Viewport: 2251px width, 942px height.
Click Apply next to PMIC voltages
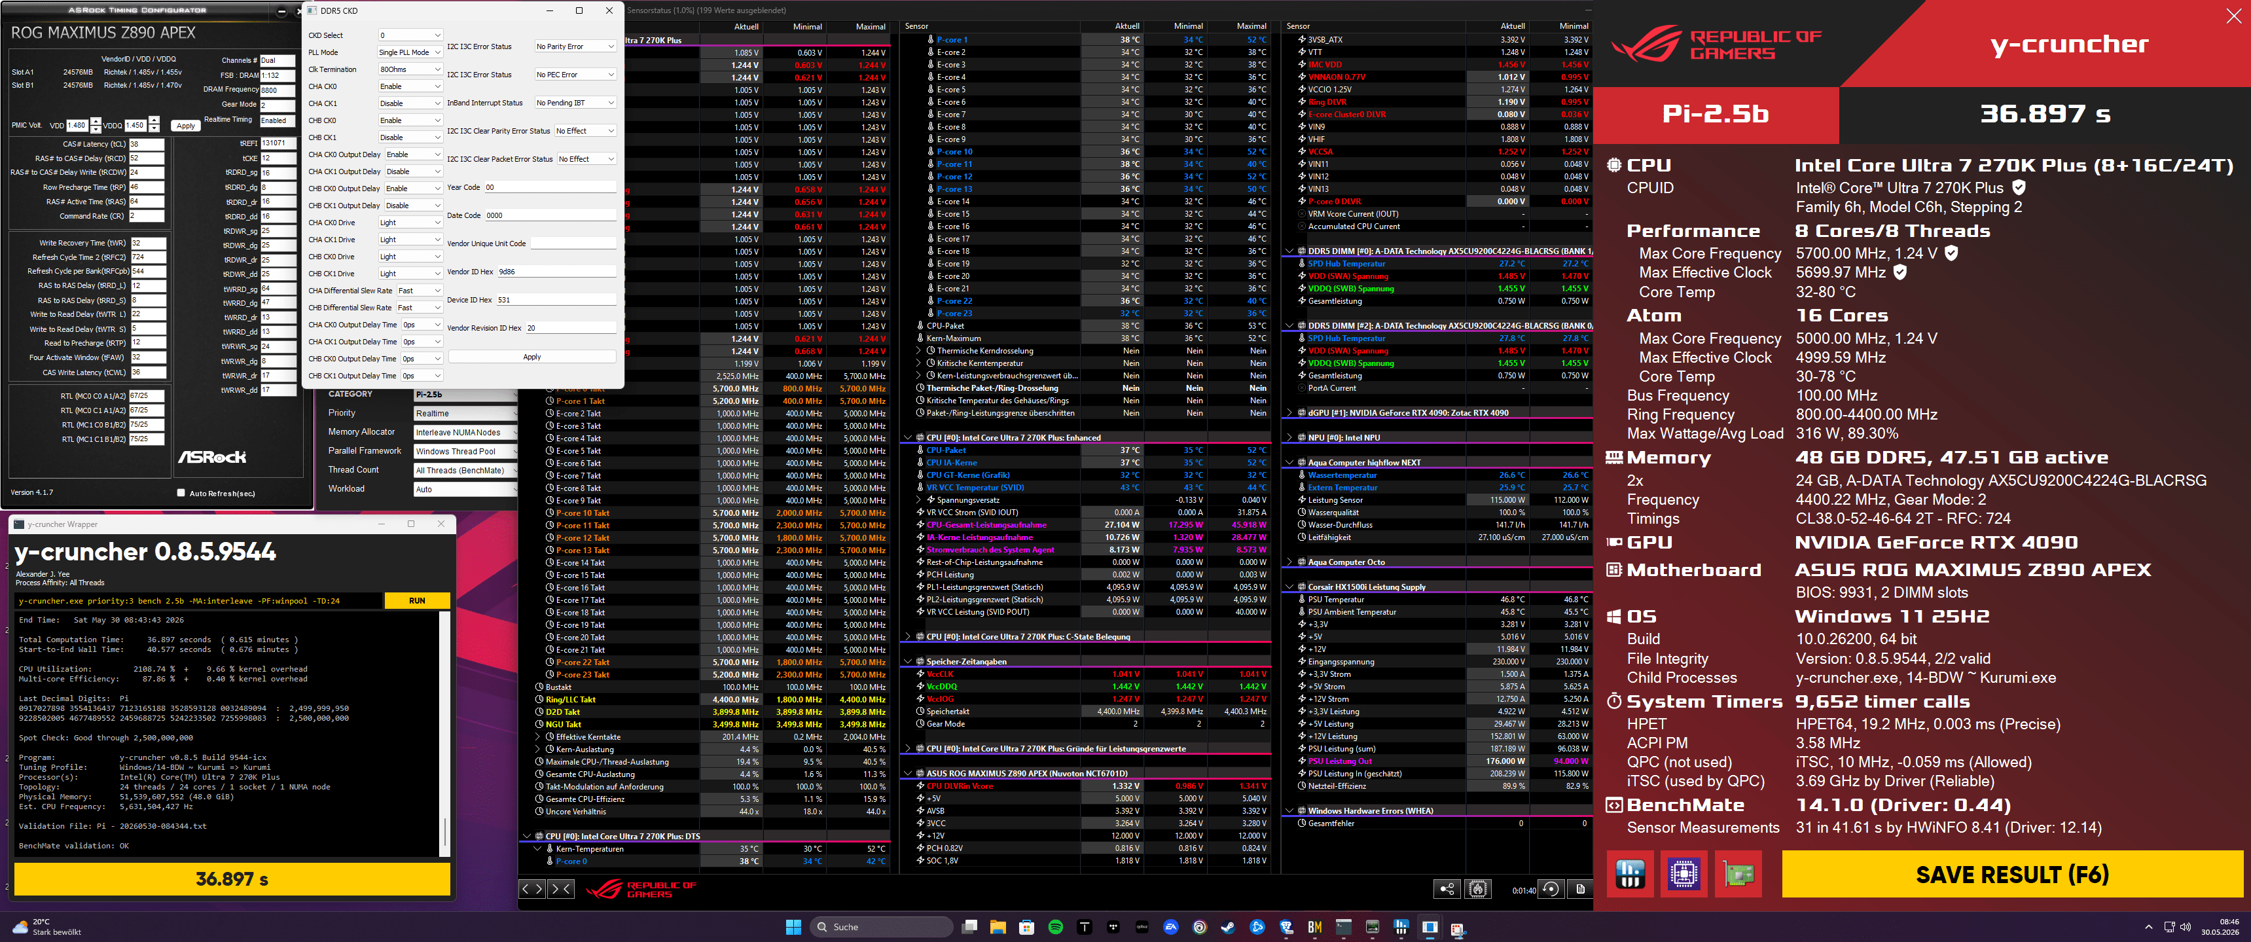click(x=186, y=126)
